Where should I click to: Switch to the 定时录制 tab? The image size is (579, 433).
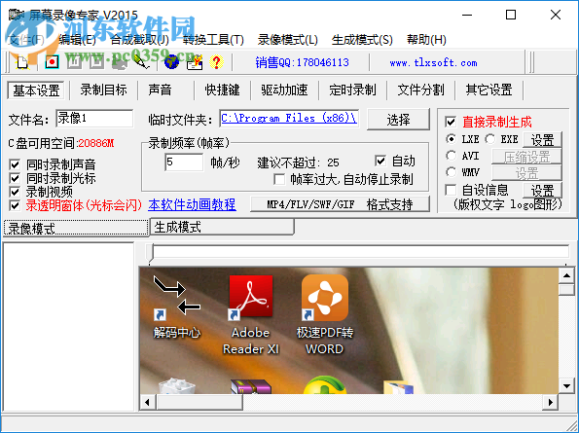352,90
